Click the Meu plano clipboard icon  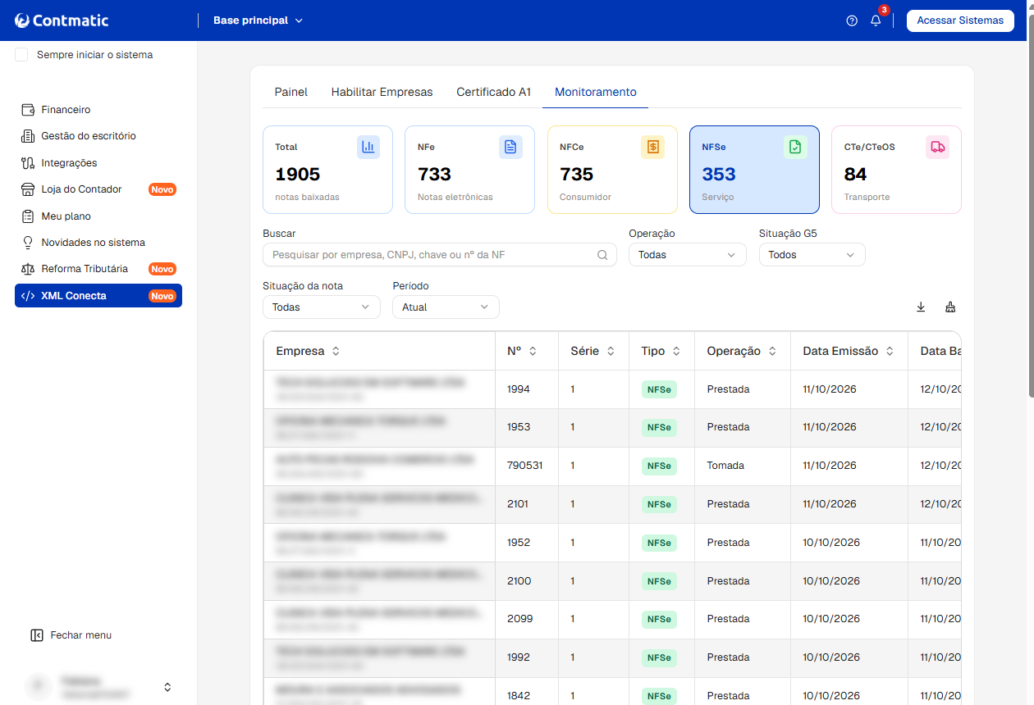point(28,216)
